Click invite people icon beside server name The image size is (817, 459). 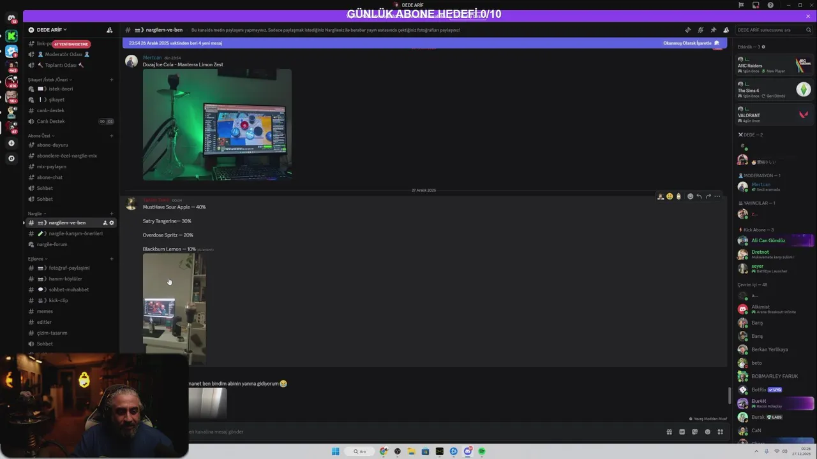pyautogui.click(x=110, y=30)
